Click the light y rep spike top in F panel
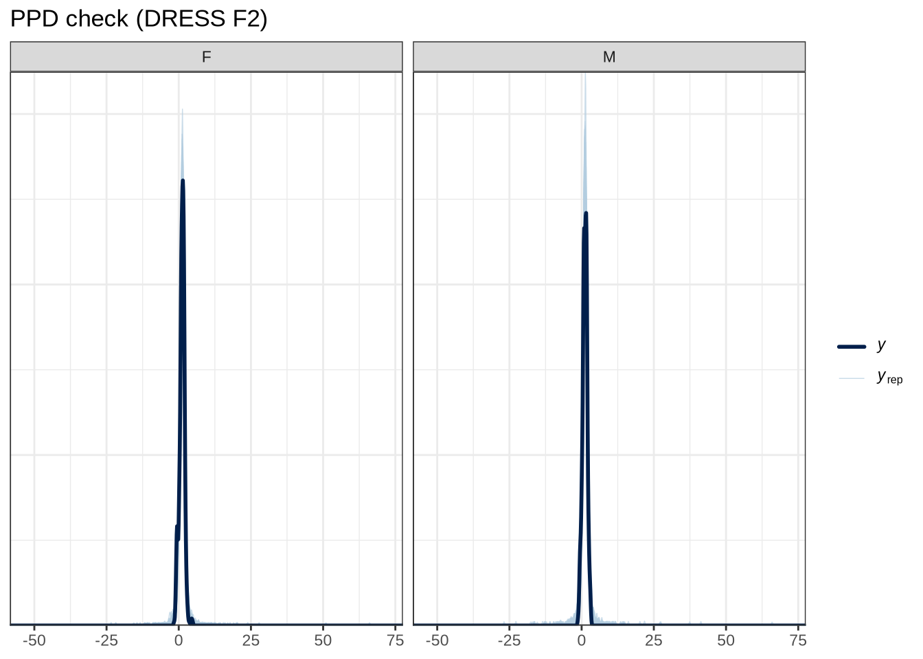This screenshot has height=659, width=923. tap(182, 110)
